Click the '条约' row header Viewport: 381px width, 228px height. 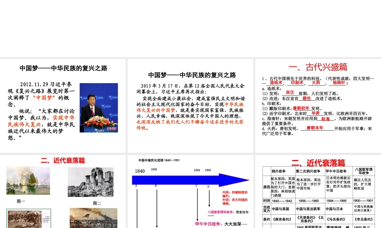[x=267, y=219]
